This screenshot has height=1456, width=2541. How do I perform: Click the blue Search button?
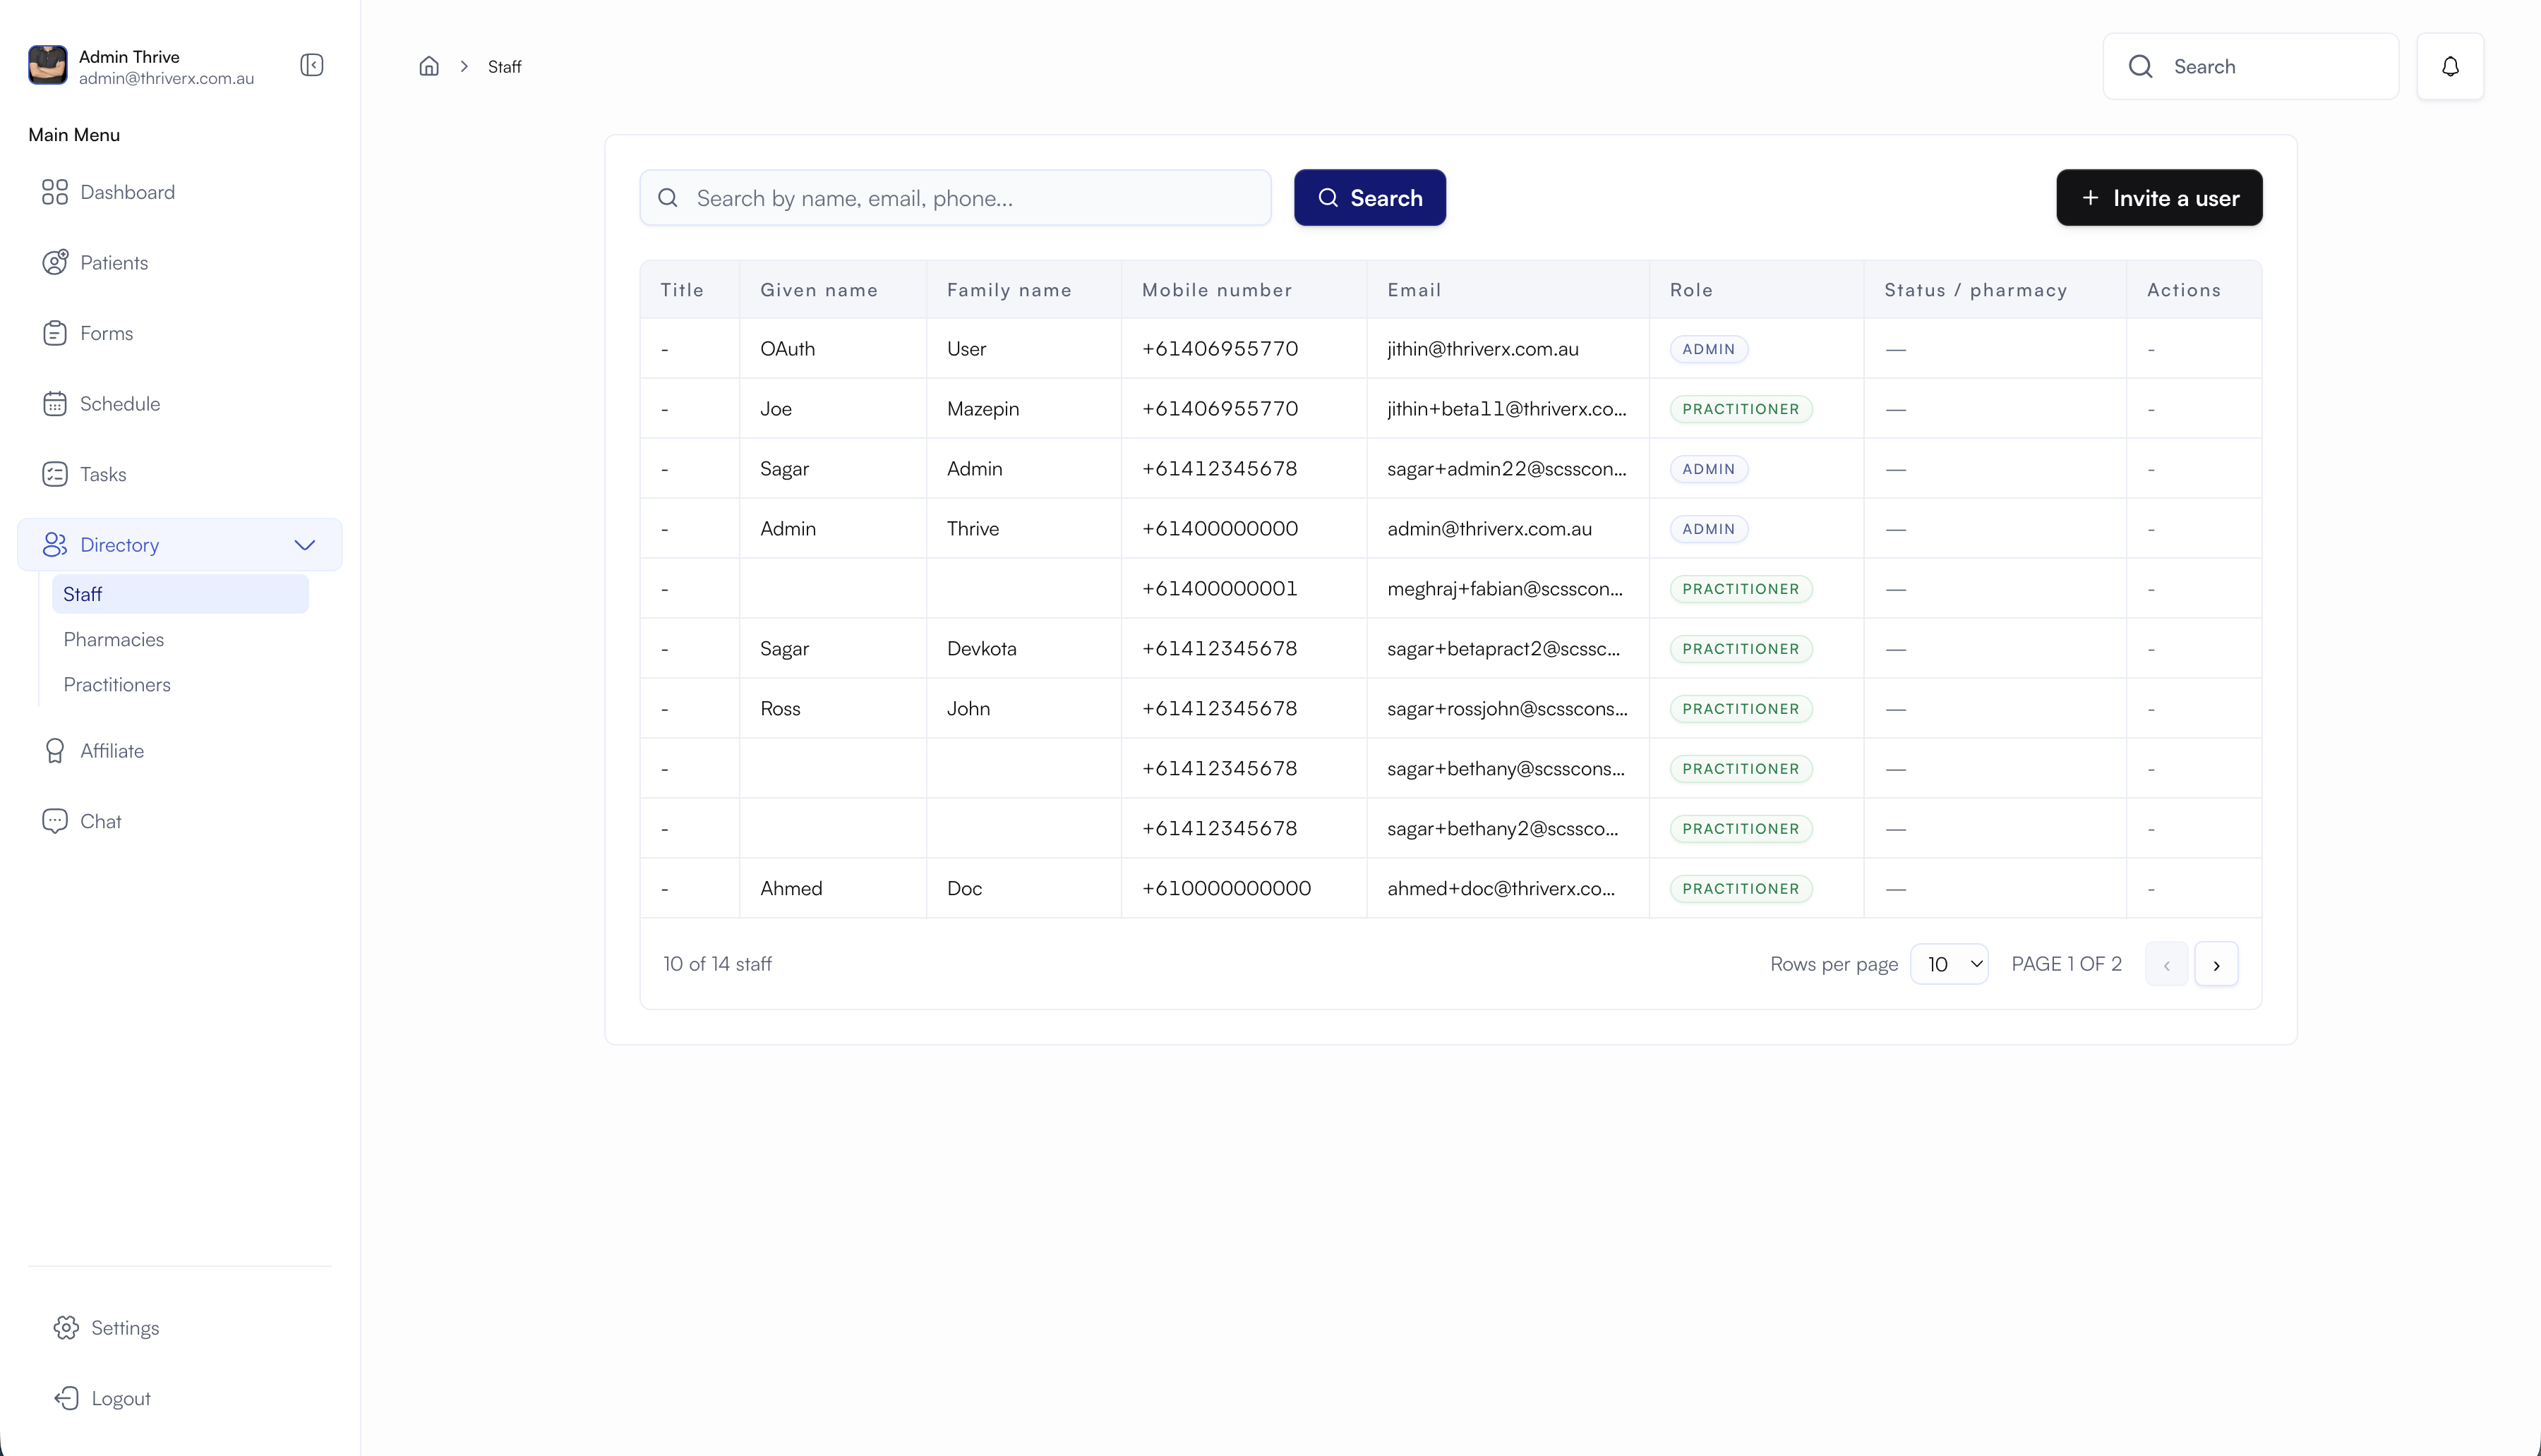(1369, 198)
